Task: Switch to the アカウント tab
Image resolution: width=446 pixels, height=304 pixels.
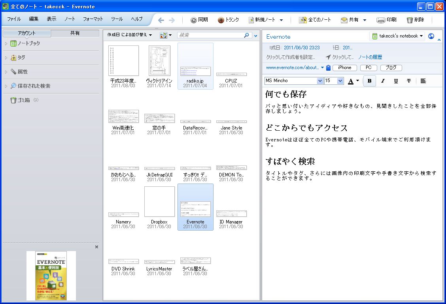Action: coord(27,33)
